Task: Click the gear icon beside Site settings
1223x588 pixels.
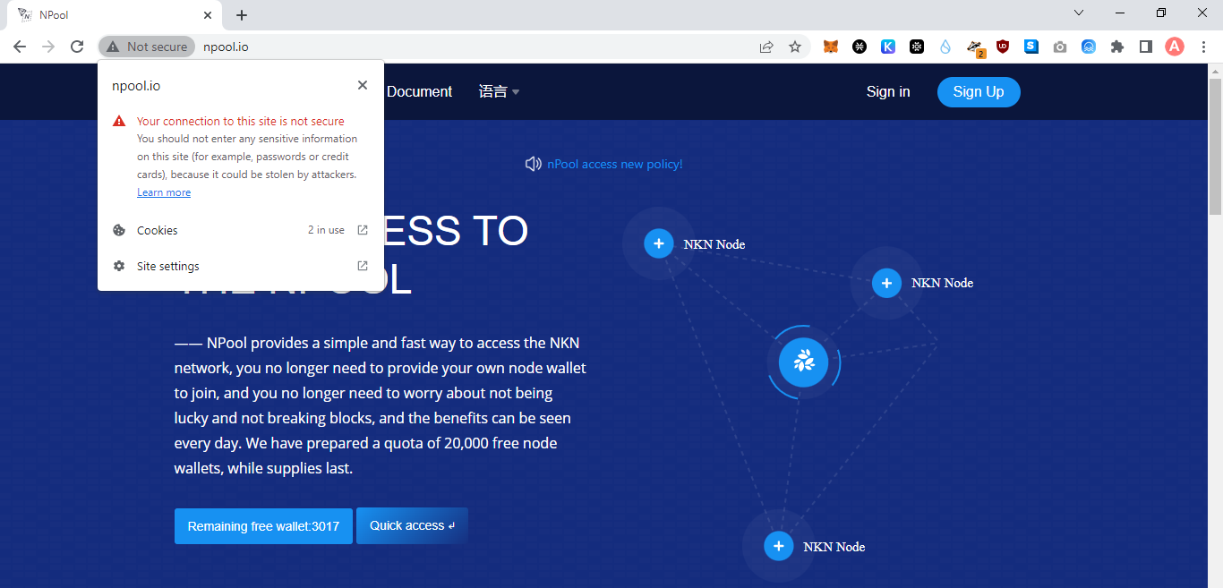Action: pyautogui.click(x=119, y=266)
